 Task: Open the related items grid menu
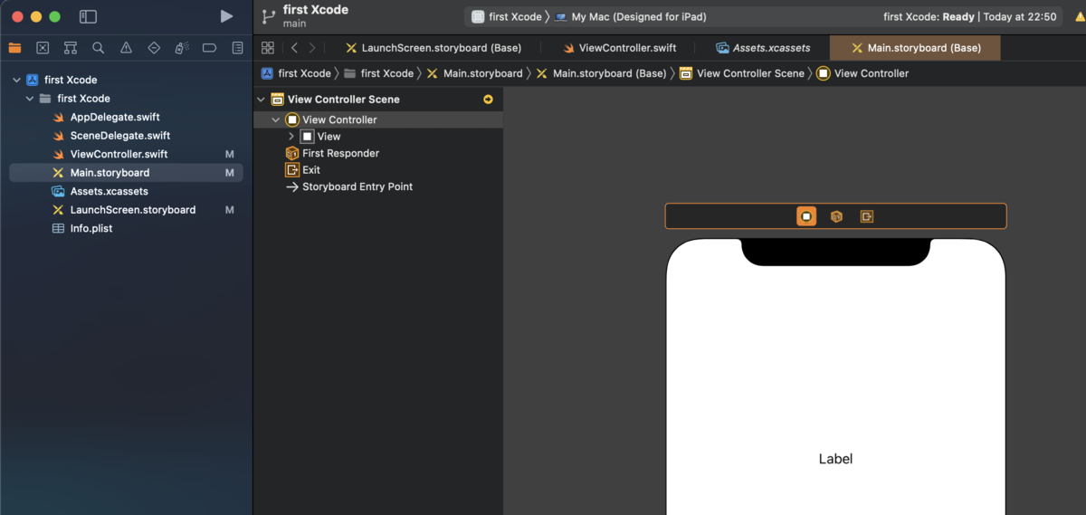pos(268,48)
